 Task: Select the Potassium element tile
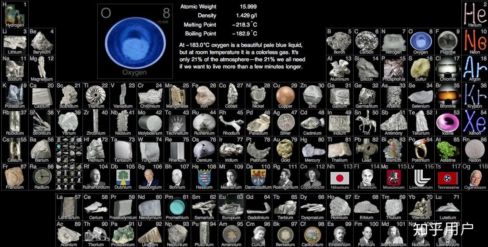15,96
